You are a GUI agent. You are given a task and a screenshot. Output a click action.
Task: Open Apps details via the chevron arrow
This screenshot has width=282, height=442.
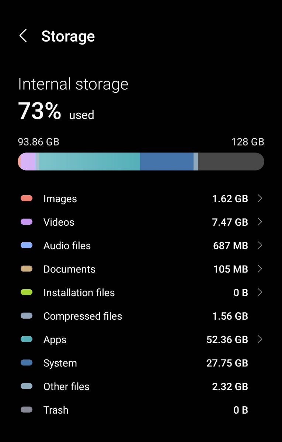(x=260, y=340)
